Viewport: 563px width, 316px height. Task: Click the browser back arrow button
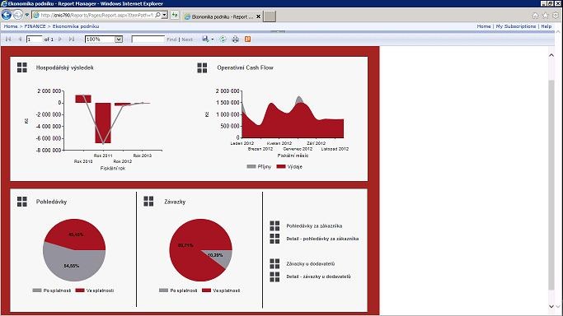(7, 15)
